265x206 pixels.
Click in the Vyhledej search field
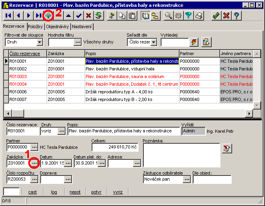[174, 42]
